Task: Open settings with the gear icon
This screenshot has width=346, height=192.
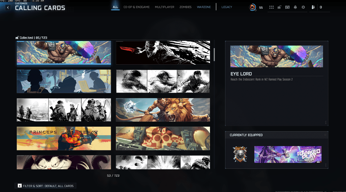Action: tap(303, 7)
